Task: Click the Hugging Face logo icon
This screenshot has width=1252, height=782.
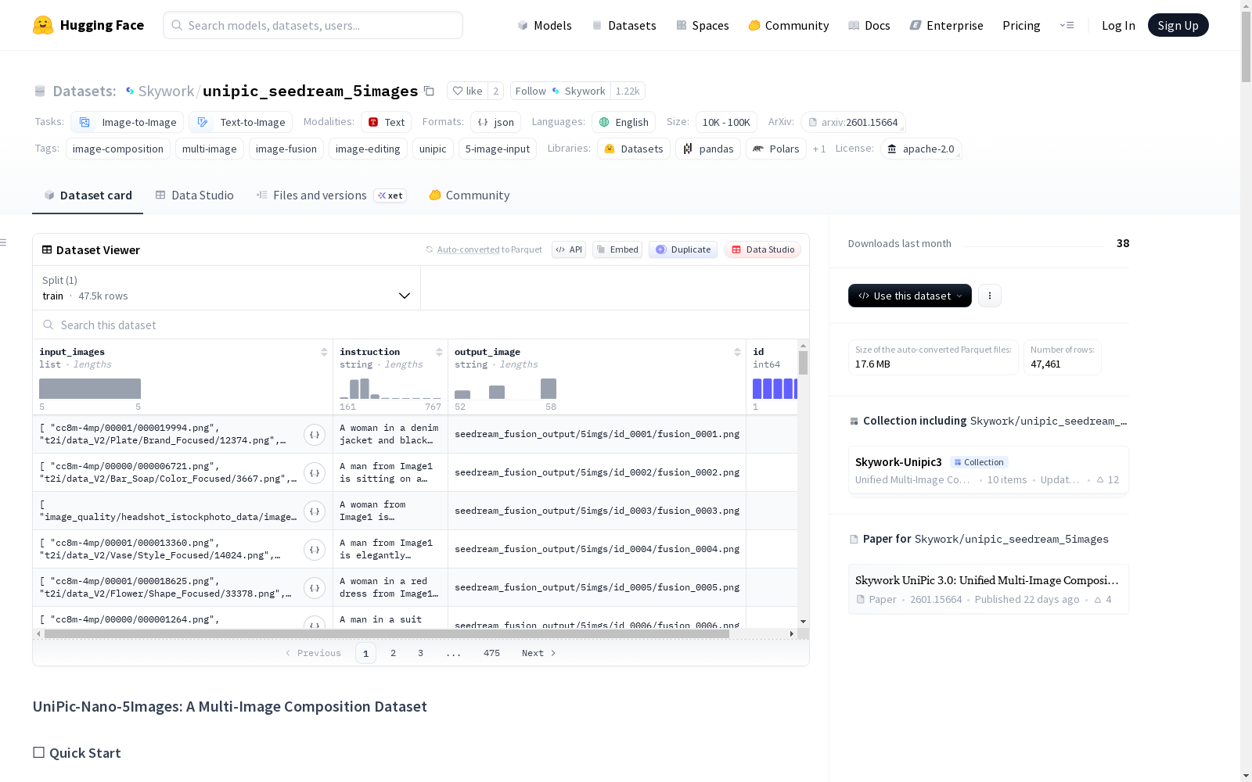Action: point(43,25)
